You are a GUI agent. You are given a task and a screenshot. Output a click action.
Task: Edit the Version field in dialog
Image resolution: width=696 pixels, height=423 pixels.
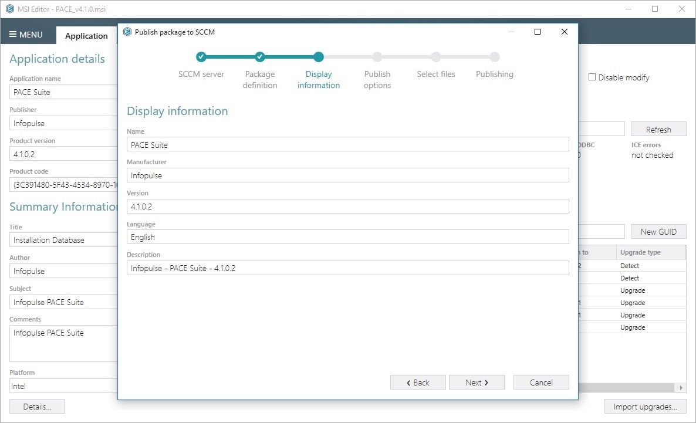click(347, 207)
